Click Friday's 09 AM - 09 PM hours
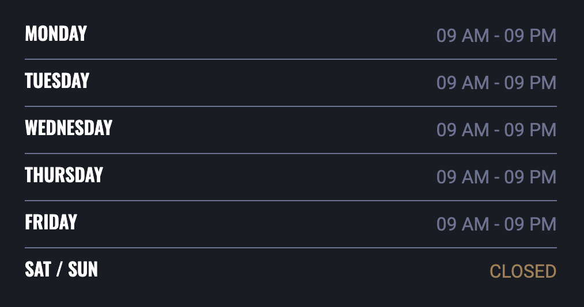Image resolution: width=584 pixels, height=307 pixels. pos(496,224)
